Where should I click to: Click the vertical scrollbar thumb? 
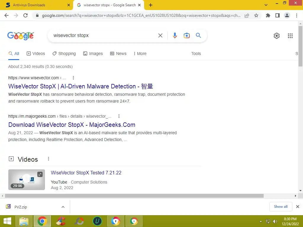[301, 46]
